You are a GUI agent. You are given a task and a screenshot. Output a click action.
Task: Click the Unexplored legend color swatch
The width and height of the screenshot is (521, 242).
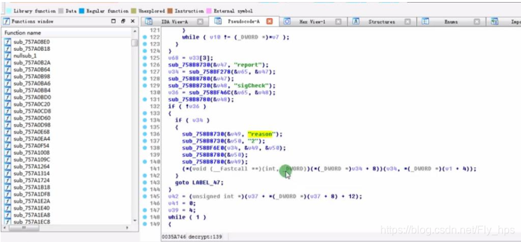pyautogui.click(x=134, y=11)
